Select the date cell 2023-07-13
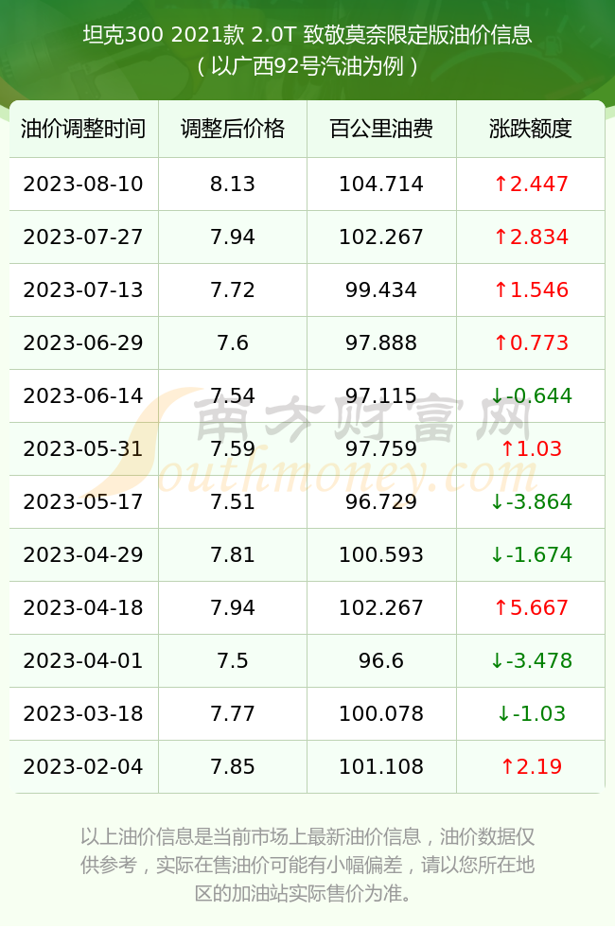Viewport: 615px width, 946px height. 83,290
